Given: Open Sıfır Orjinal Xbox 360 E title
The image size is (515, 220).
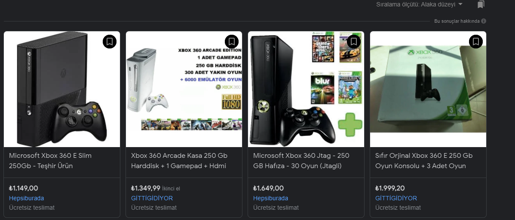Looking at the screenshot, I should (x=424, y=161).
